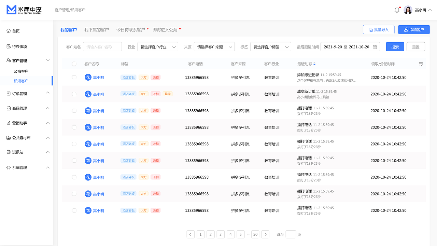The width and height of the screenshot is (437, 246).
Task: Click the 待办事项 icon in sidebar
Action: [x=9, y=46]
